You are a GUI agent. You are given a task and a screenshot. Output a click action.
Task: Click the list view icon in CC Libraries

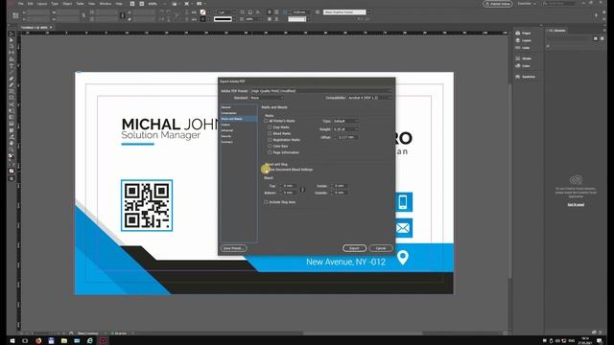click(602, 38)
